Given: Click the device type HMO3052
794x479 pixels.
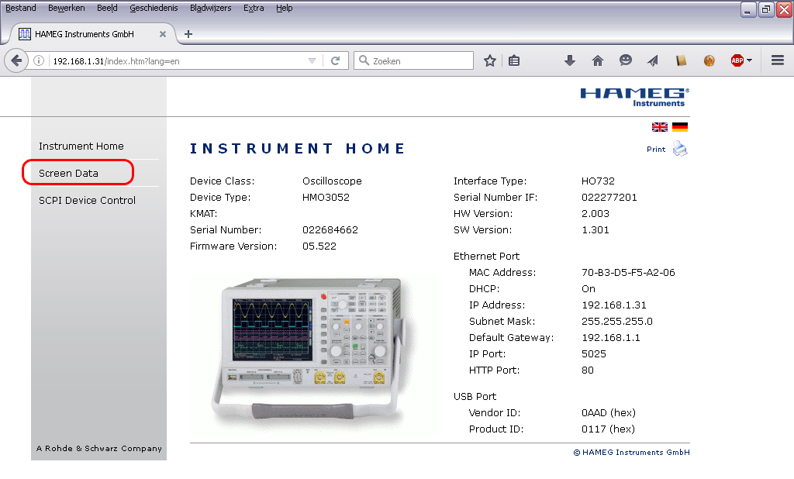Looking at the screenshot, I should click(326, 197).
